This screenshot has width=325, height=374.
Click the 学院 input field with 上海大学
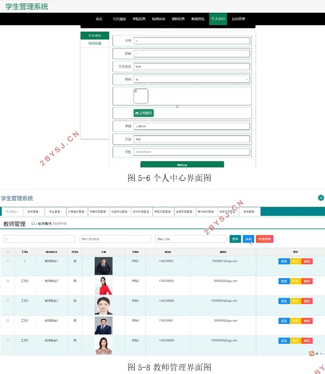tap(192, 126)
